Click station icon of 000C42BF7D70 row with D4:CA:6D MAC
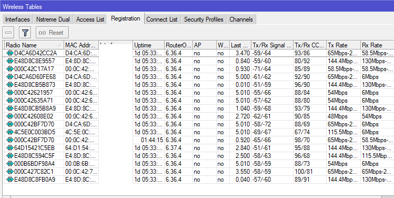Viewport: 394px width, 198px height. (x=10, y=124)
